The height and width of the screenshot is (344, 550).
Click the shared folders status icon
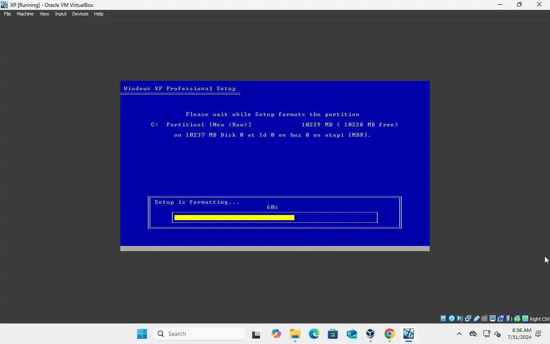[484, 319]
